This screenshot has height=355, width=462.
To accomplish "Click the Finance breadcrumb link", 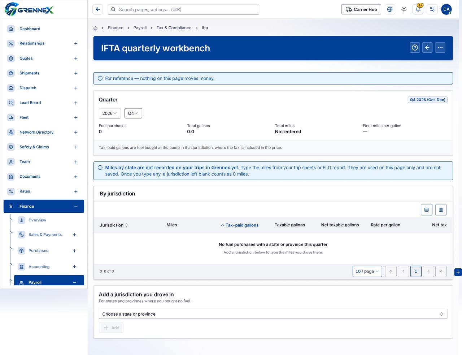I will coord(115,28).
